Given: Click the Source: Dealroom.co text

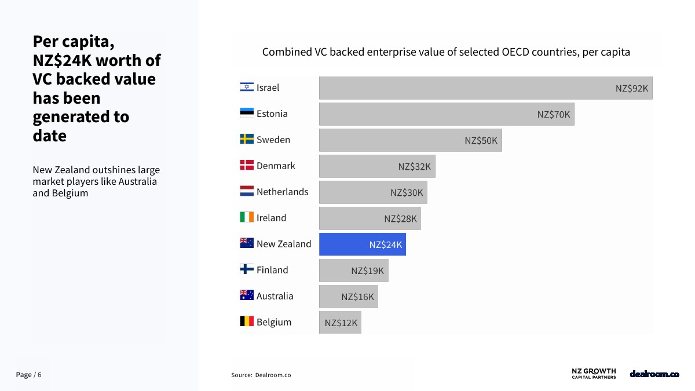Looking at the screenshot, I should [261, 375].
